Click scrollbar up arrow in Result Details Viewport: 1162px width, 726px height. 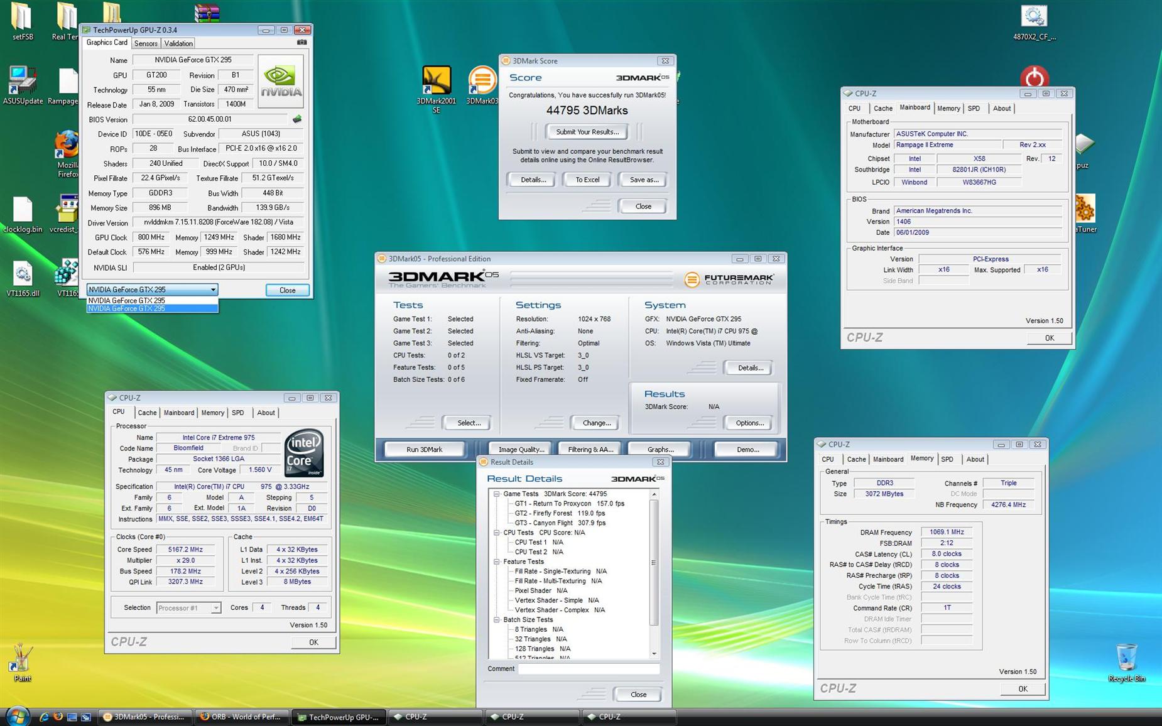click(x=654, y=494)
